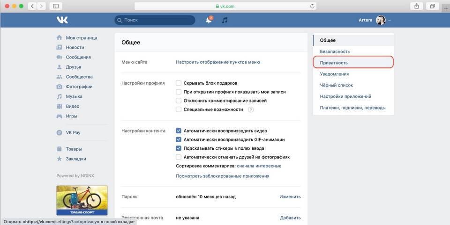The image size is (450, 225).
Task: Toggle the Safari sidebar icon
Action: tap(56, 6)
